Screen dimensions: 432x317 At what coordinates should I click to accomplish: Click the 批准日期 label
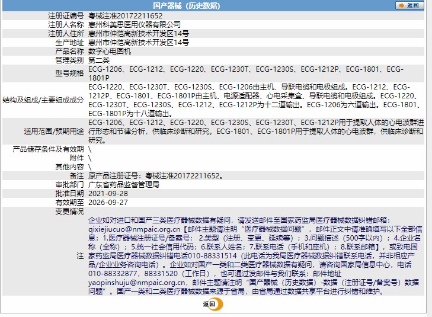(69, 193)
